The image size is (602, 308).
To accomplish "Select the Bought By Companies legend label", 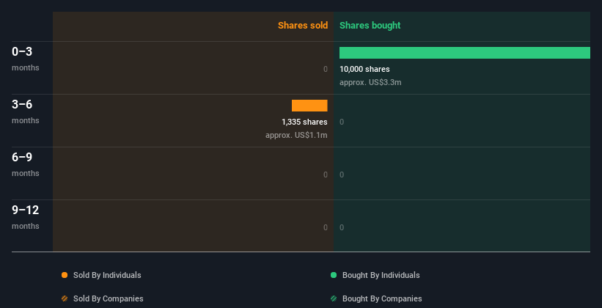I will coord(382,298).
